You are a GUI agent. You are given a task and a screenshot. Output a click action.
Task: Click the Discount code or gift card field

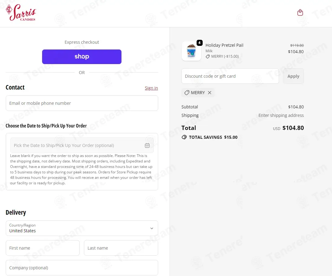pyautogui.click(x=230, y=76)
